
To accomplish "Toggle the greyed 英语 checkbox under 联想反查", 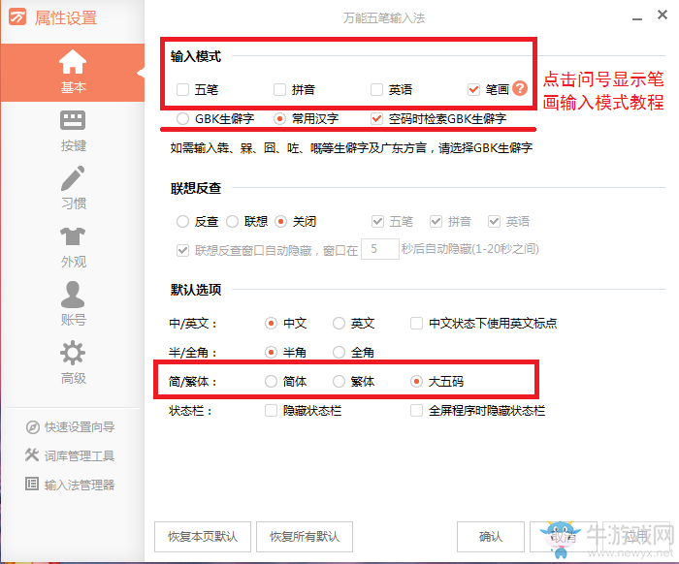I will pos(494,222).
